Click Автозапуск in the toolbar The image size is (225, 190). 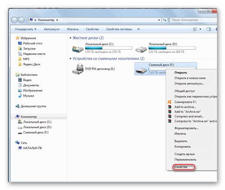point(52,29)
